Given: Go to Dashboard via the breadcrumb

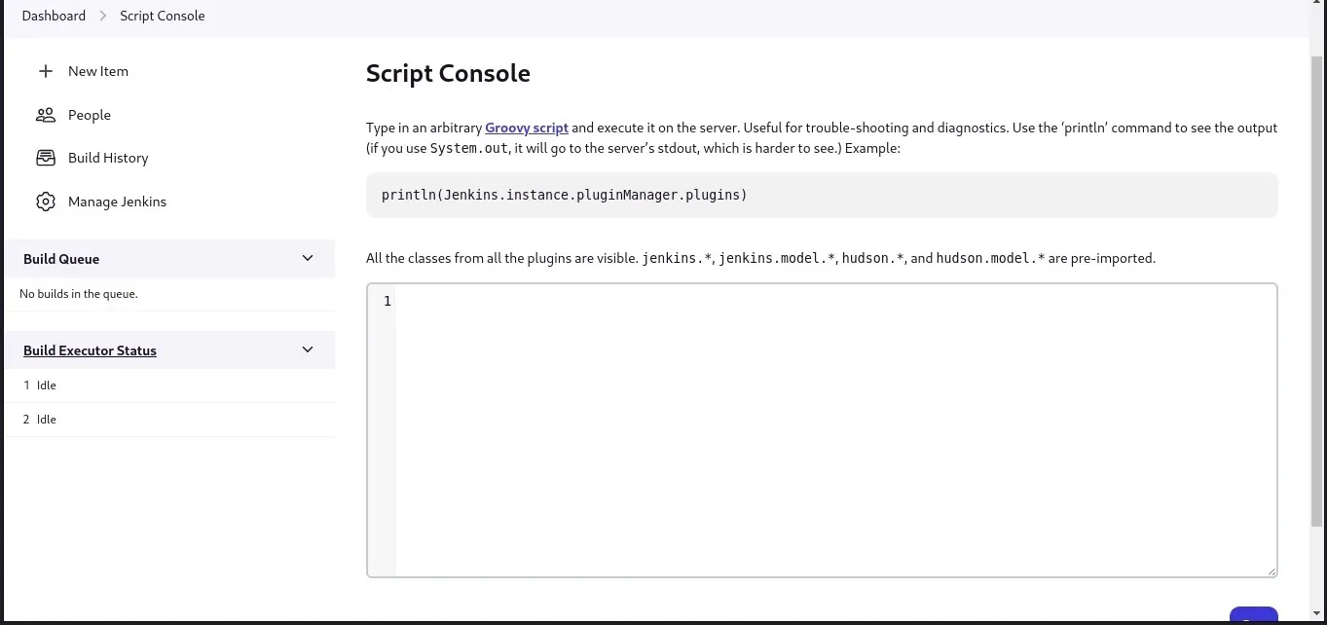Looking at the screenshot, I should [x=54, y=16].
